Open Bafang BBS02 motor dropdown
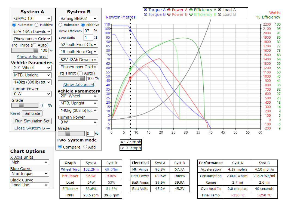Image resolution: width=303 pixels, height=213 pixels. tap(78, 18)
